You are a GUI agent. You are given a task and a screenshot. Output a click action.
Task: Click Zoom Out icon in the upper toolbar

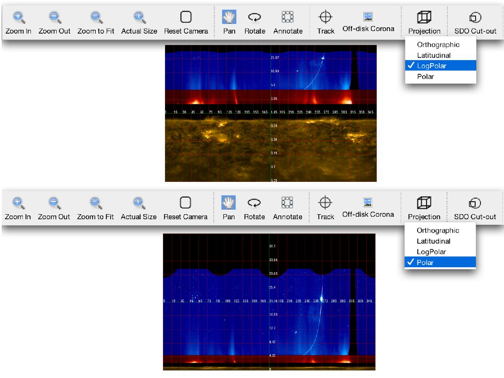54,17
